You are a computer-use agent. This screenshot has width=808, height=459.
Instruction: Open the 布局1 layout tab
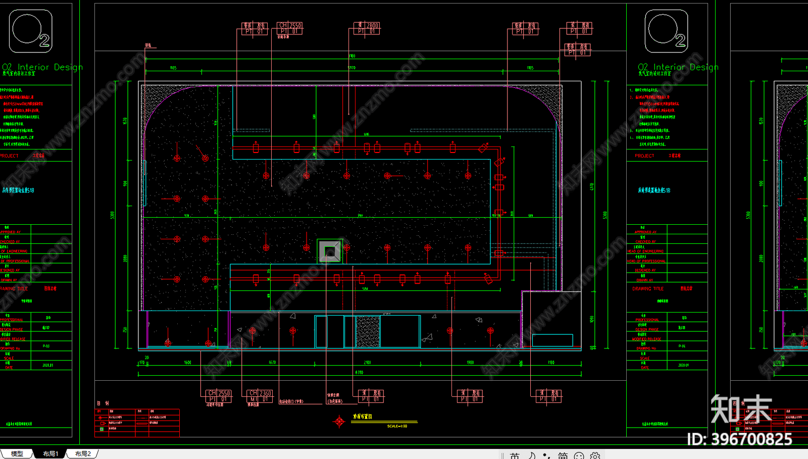coord(50,454)
